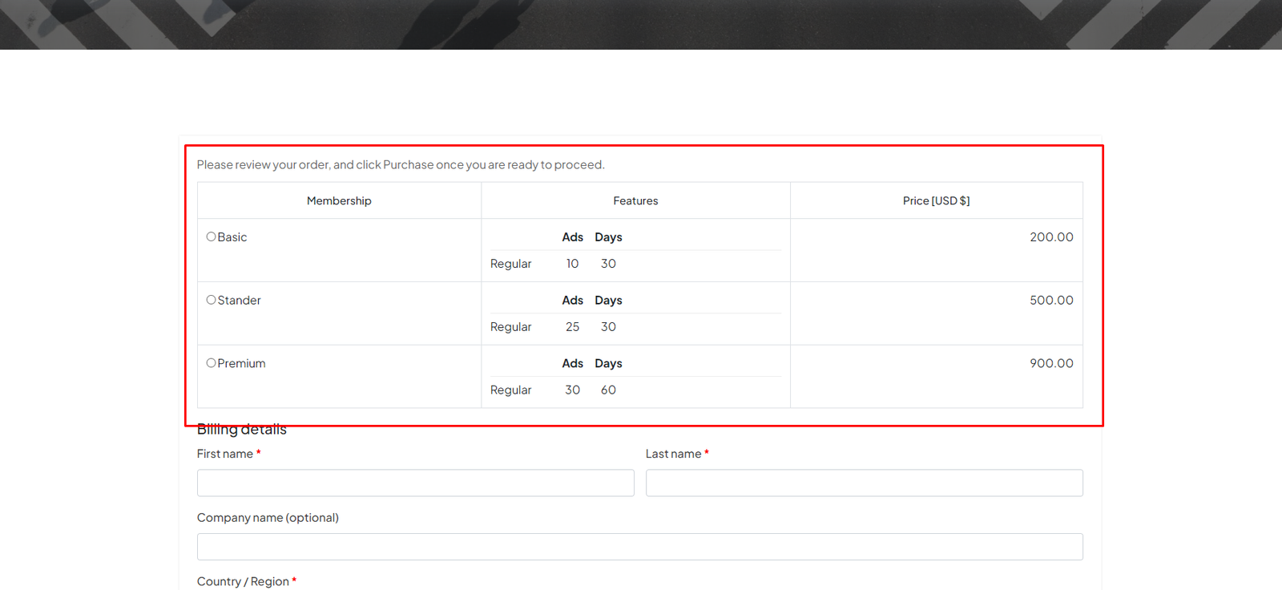The width and height of the screenshot is (1282, 590).
Task: Focus the First name input field
Action: 415,483
